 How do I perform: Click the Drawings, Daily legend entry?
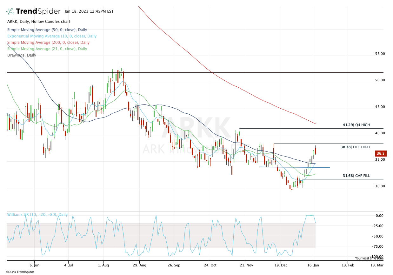(x=22, y=55)
